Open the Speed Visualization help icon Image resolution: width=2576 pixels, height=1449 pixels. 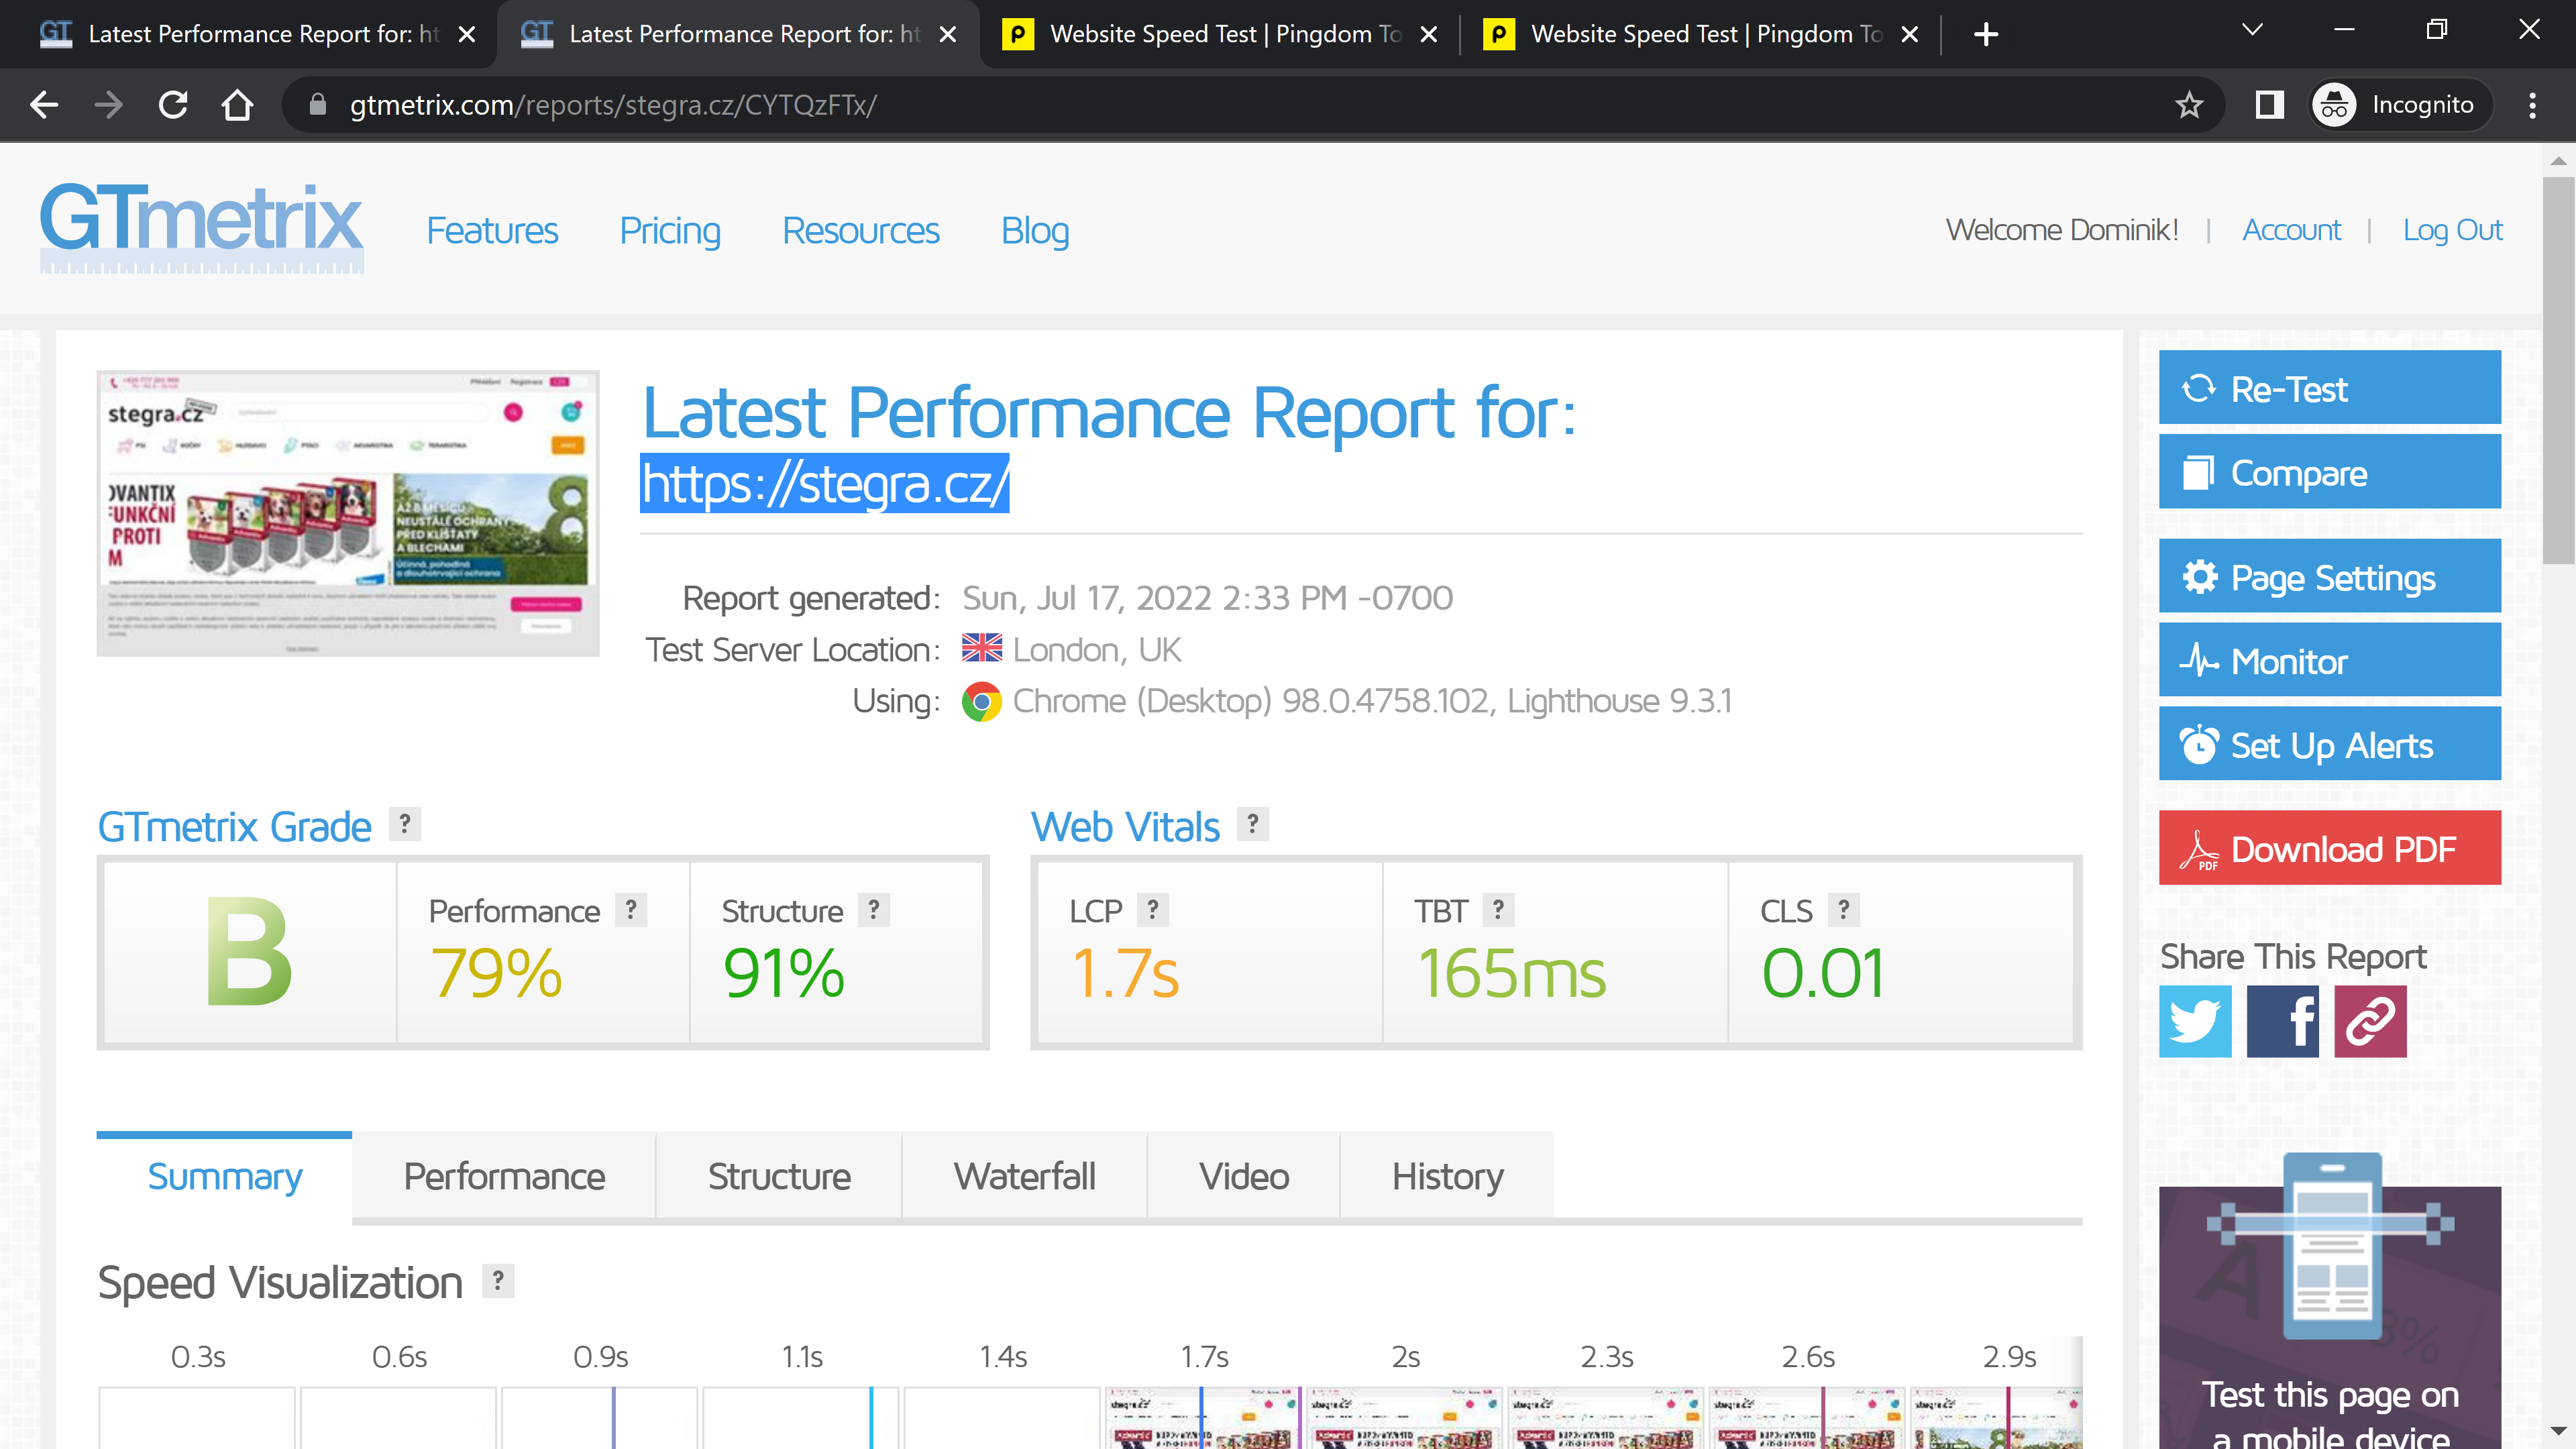pyautogui.click(x=497, y=1281)
